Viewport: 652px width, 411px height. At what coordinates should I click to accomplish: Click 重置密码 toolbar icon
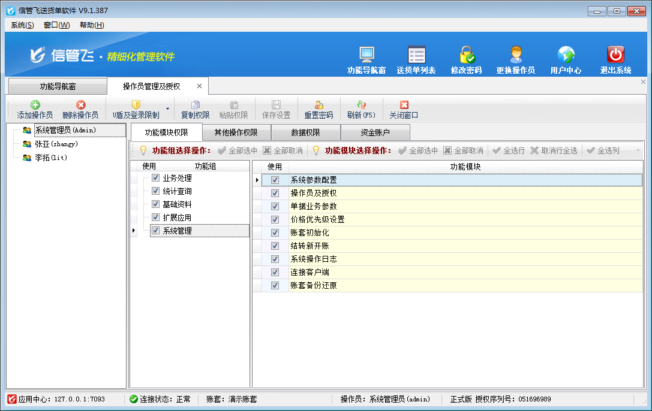click(x=319, y=105)
